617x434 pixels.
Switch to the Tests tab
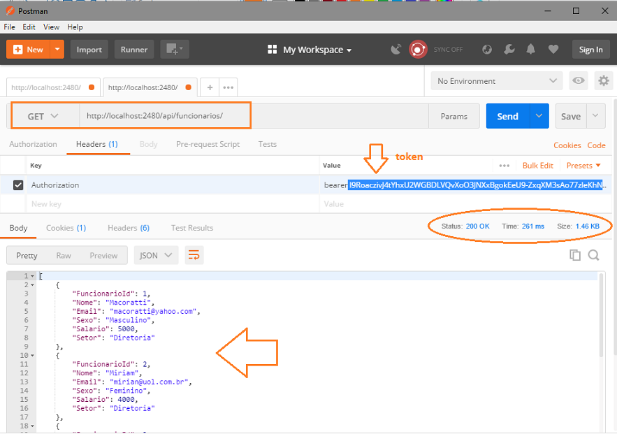tap(268, 144)
